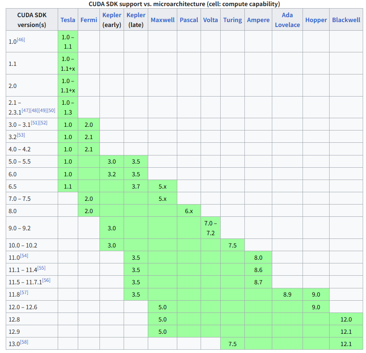Screen dimensions: 366x353
Task: Follow citation [58] next to SDK 13.0
Action: (x=24, y=342)
